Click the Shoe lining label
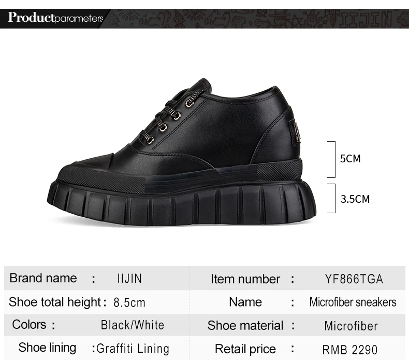The width and height of the screenshot is (409, 360). pyautogui.click(x=47, y=348)
